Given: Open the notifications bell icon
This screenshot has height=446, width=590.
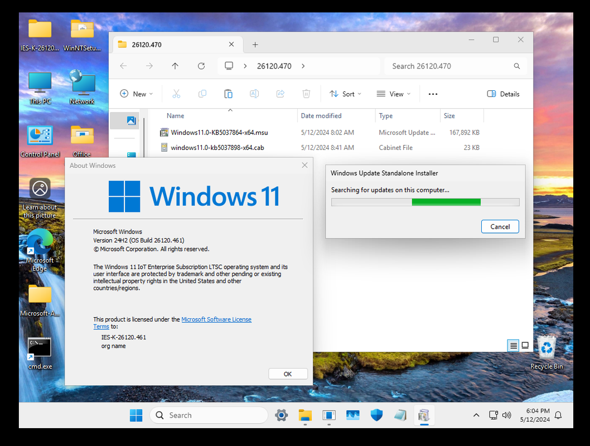Looking at the screenshot, I should (x=558, y=415).
